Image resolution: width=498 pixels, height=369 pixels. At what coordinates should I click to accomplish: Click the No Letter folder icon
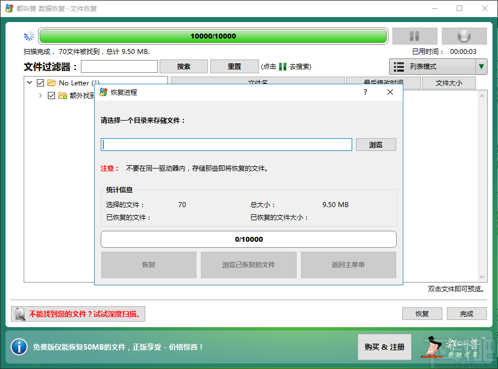(52, 83)
